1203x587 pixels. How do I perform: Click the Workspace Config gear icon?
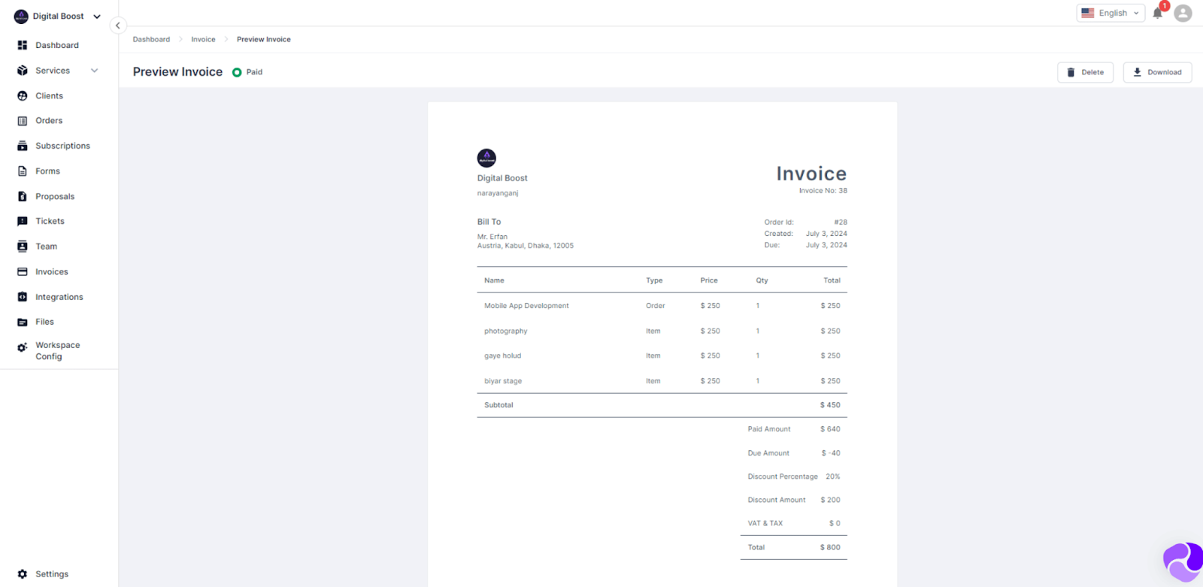pos(23,347)
